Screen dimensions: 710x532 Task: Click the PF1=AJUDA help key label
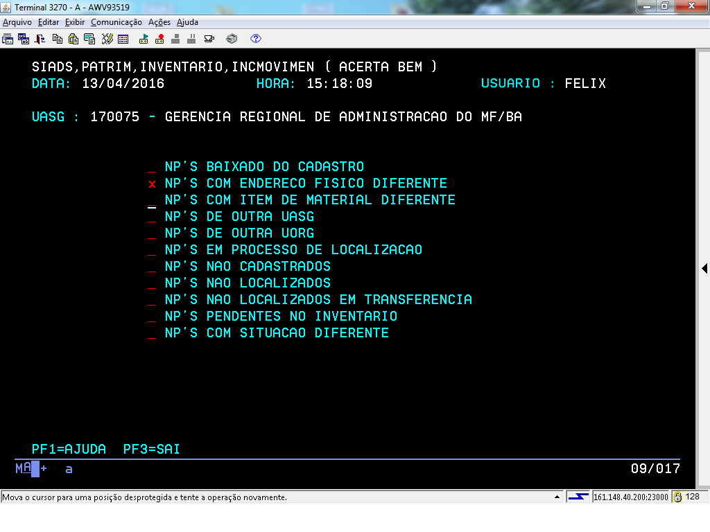pos(69,449)
